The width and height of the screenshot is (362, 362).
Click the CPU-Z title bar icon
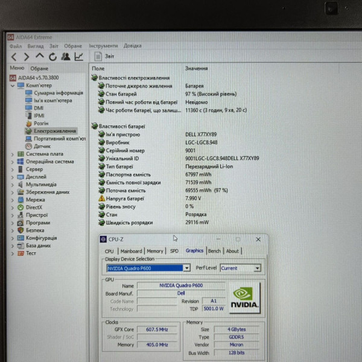pyautogui.click(x=103, y=239)
